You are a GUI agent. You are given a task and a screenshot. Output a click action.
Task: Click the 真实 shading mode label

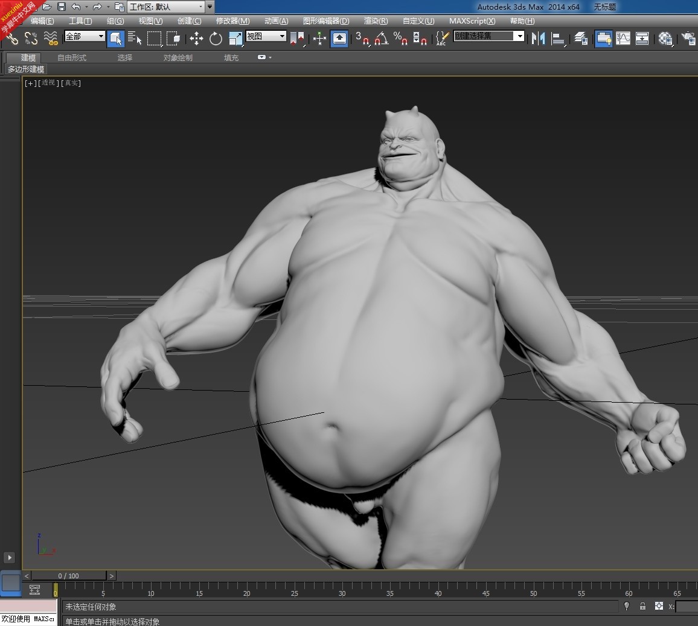click(x=71, y=83)
